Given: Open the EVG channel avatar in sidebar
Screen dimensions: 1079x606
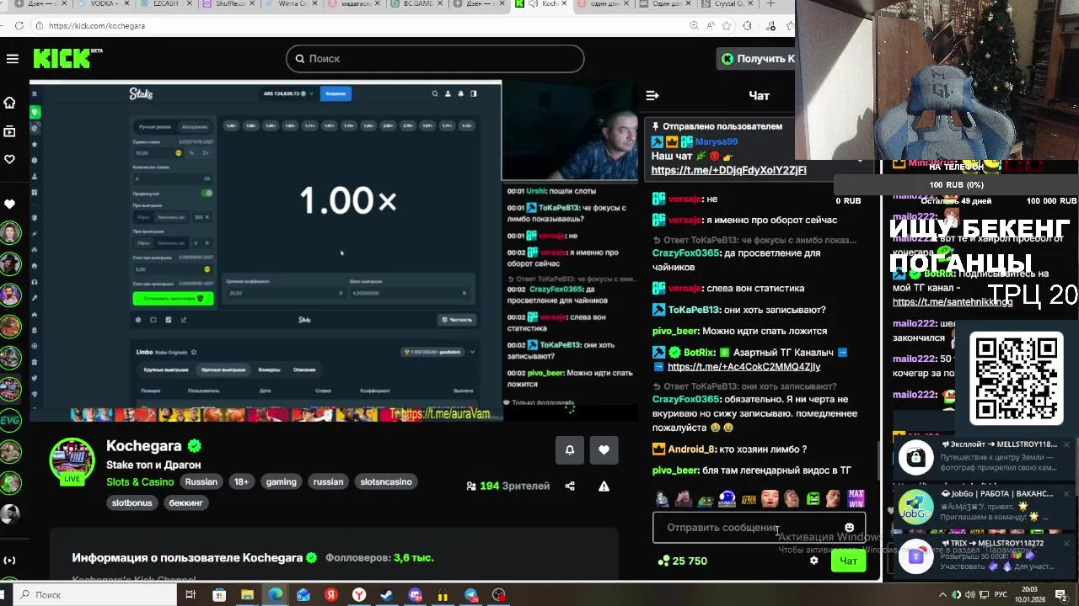Looking at the screenshot, I should [10, 420].
